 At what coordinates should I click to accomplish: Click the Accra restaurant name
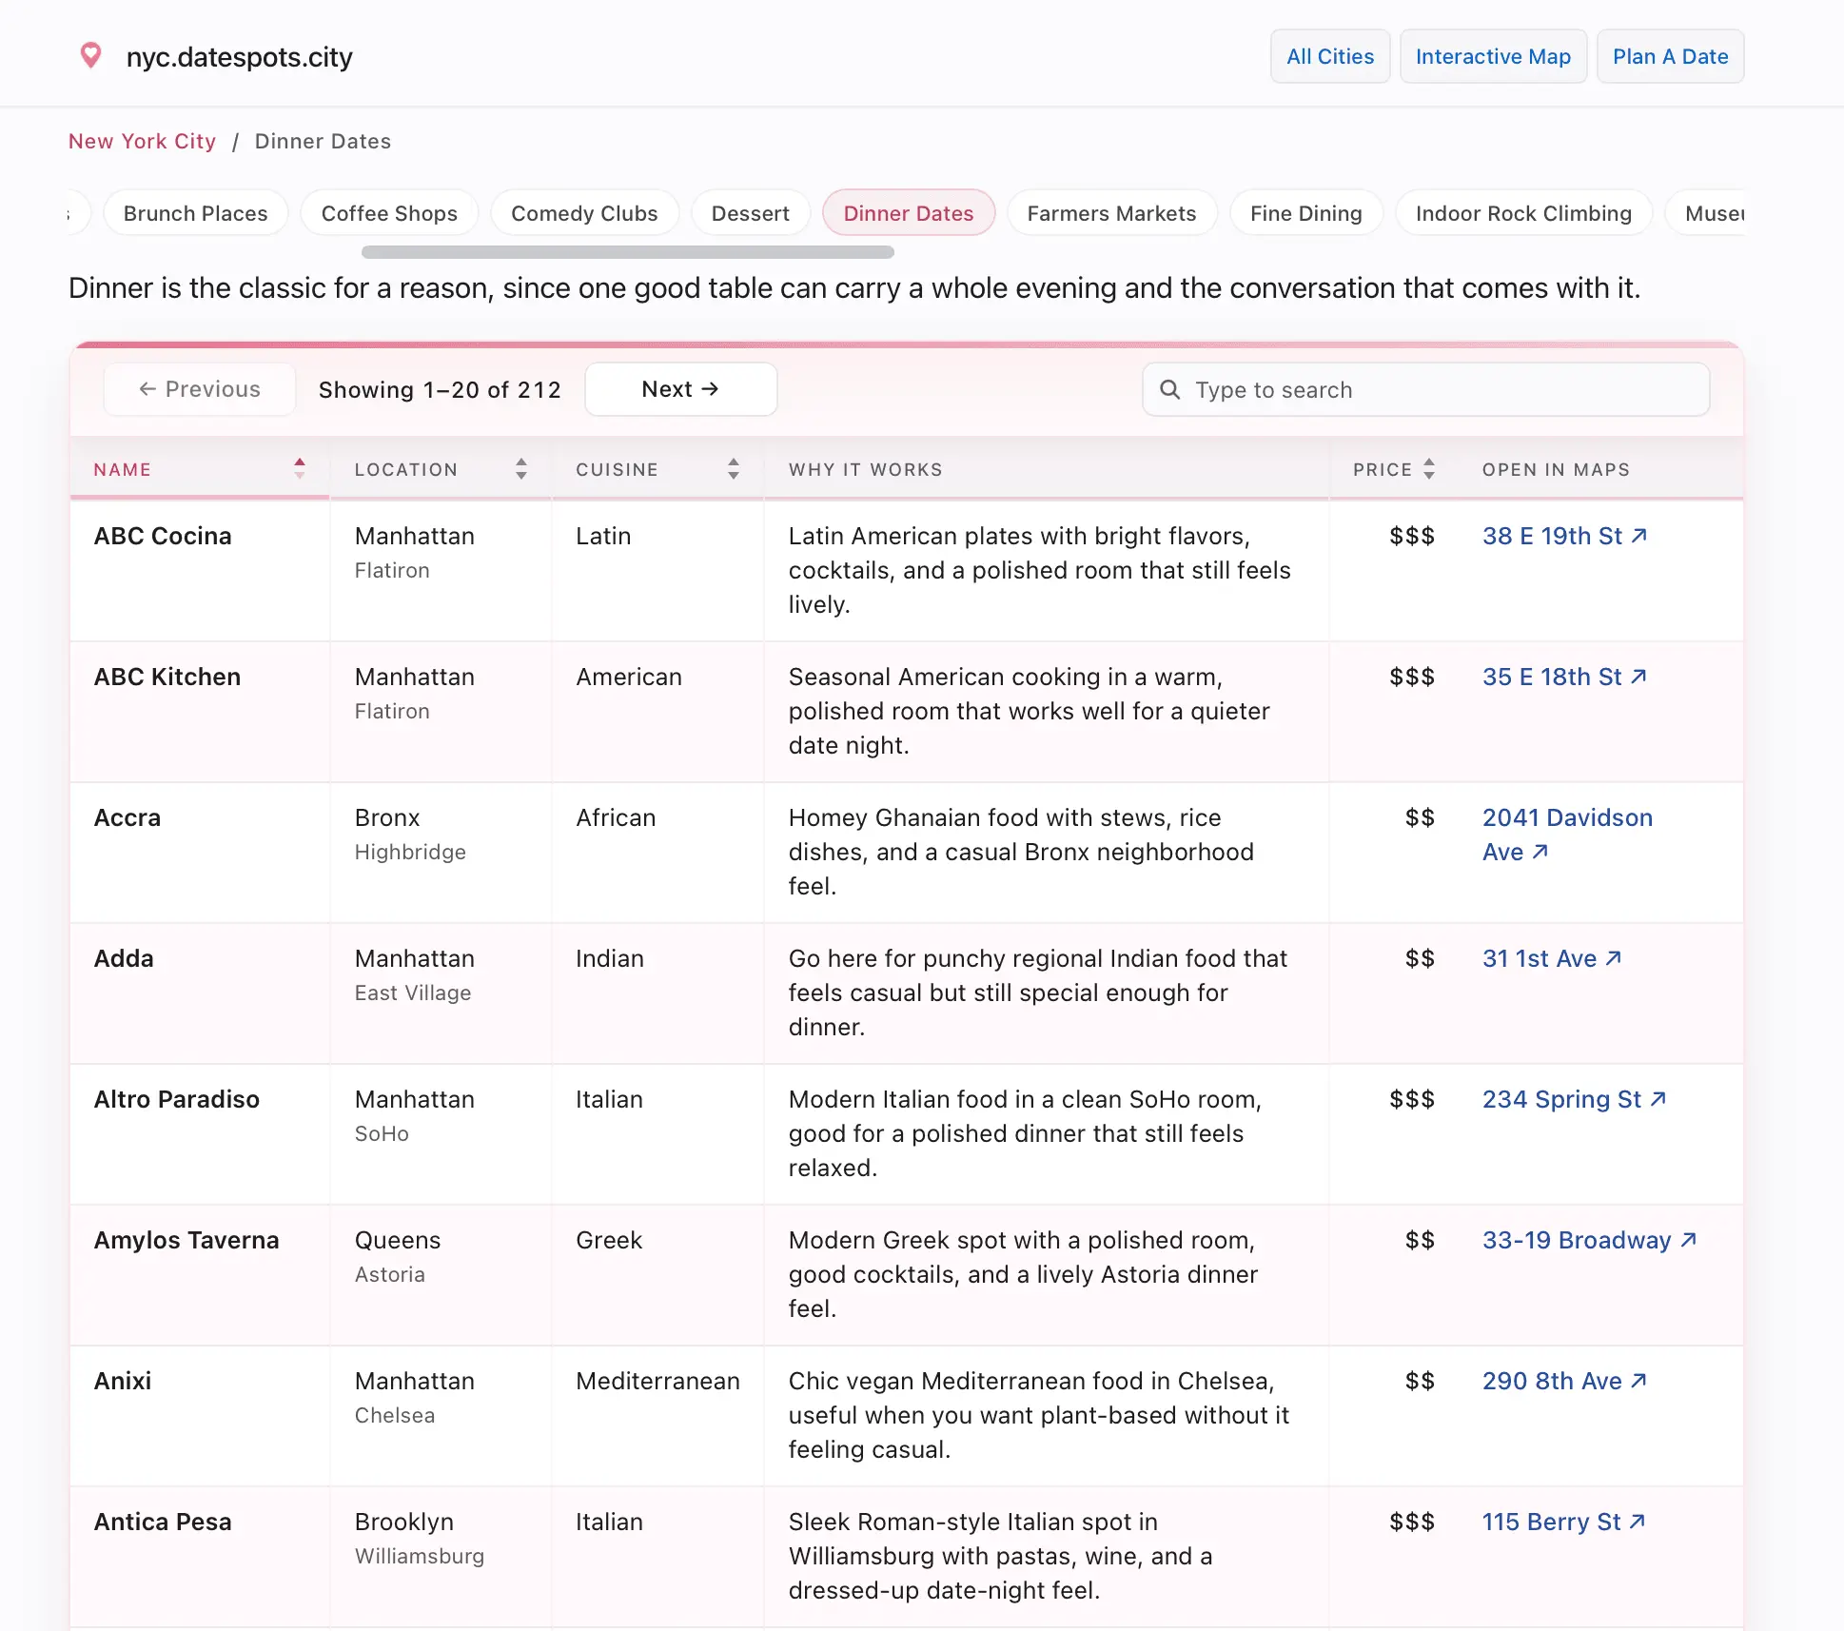tap(128, 817)
